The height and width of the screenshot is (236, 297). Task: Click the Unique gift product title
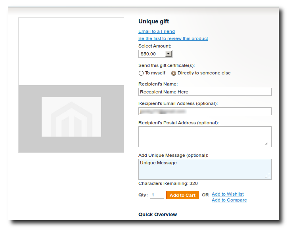(153, 21)
